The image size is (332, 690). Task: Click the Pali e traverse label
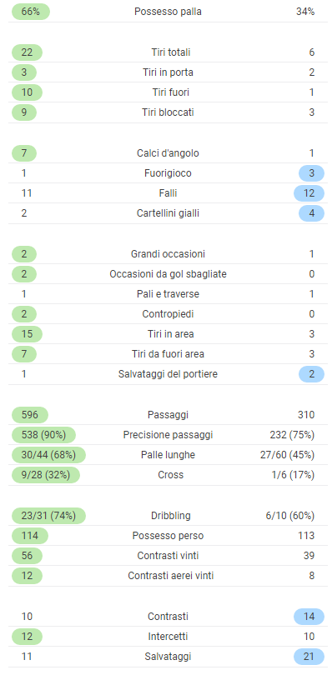point(168,294)
